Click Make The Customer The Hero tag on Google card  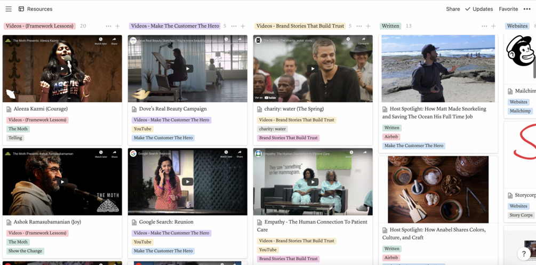pyautogui.click(x=163, y=251)
